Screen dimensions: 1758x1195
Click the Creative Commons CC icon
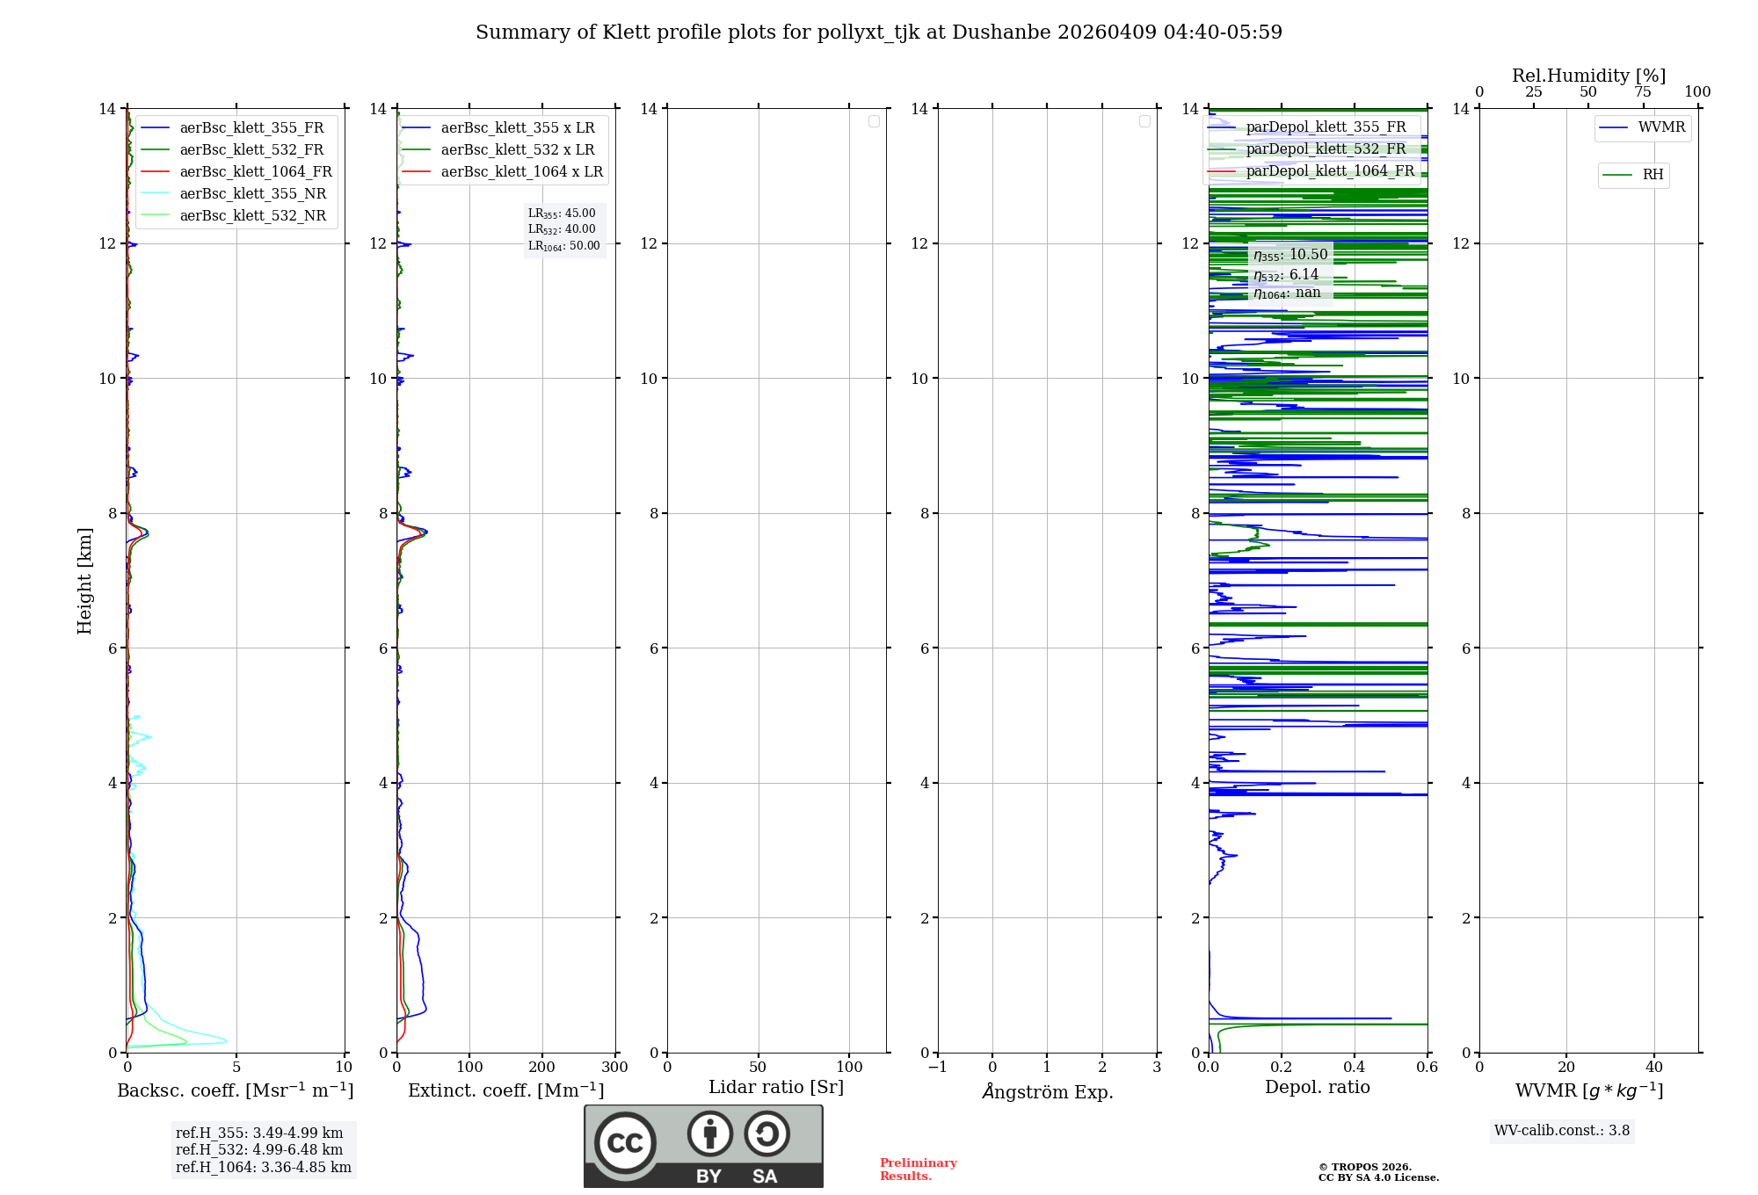click(x=625, y=1143)
